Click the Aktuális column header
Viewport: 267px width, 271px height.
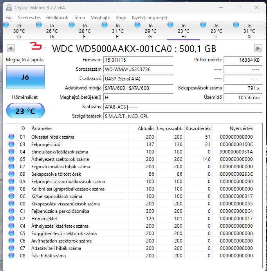142,128
